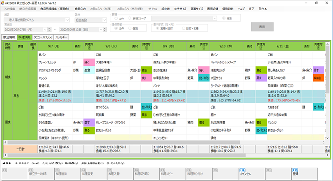Click F12 登録 button

[304, 174]
